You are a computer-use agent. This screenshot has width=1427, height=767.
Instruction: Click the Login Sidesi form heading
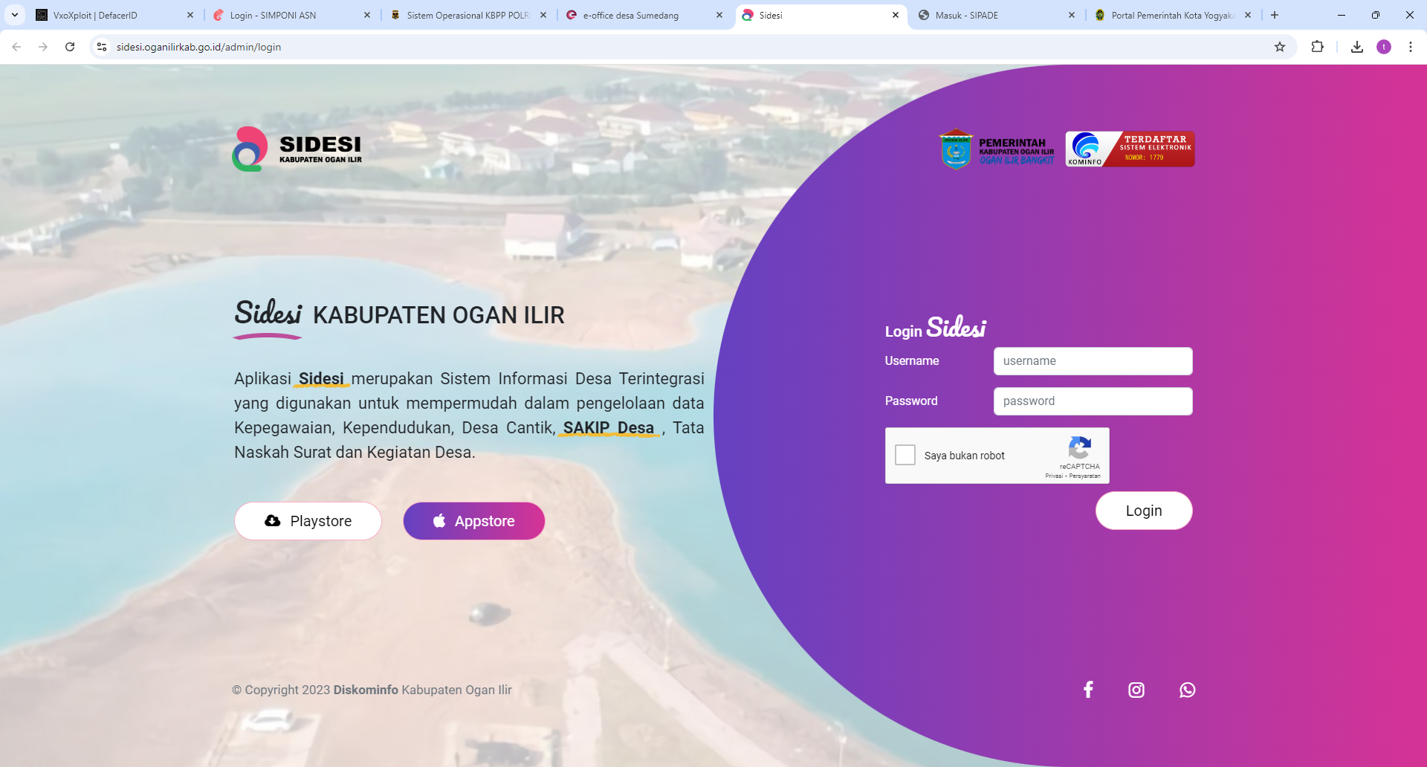pos(935,328)
